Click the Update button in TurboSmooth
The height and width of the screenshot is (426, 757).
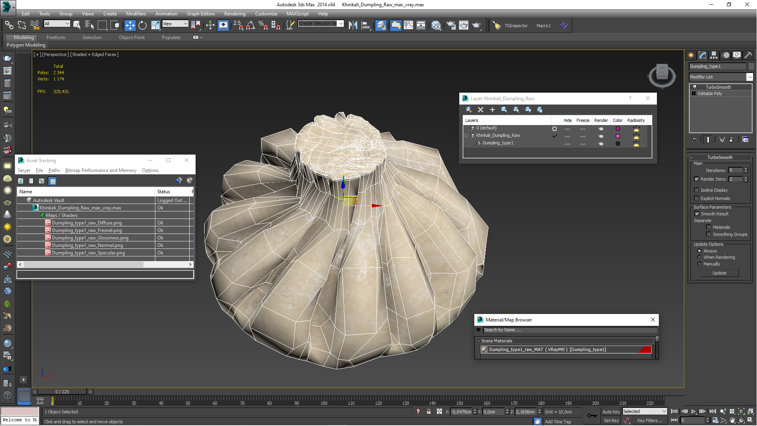click(x=719, y=273)
